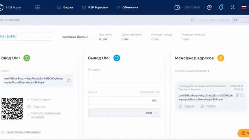
Task: Copy the deposit address icon
Action: tap(69, 80)
